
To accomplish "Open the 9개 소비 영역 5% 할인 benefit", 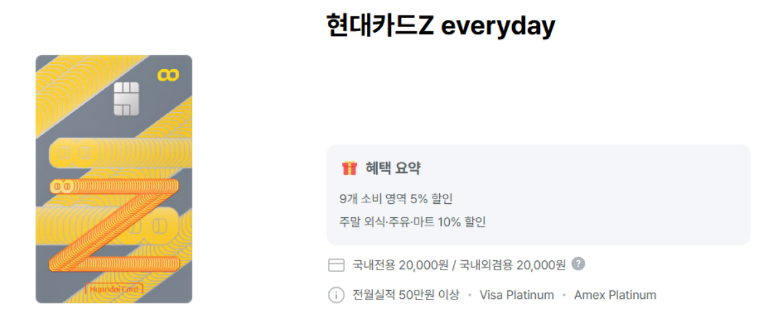I will tap(396, 199).
